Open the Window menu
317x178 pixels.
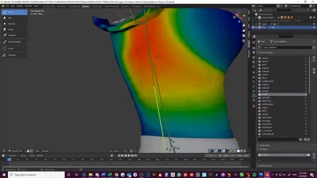[28, 6]
